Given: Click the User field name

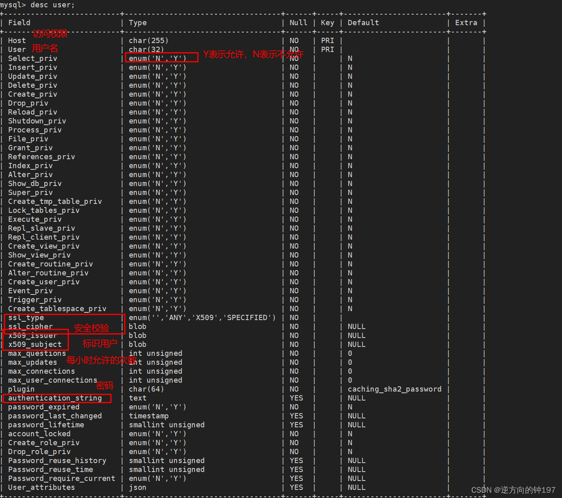Looking at the screenshot, I should pyautogui.click(x=16, y=49).
